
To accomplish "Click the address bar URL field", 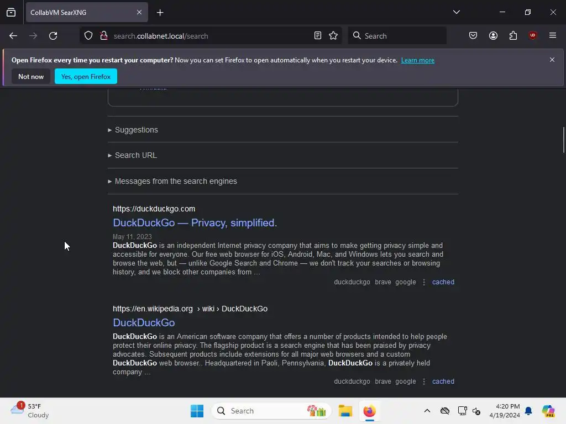I will (x=211, y=36).
